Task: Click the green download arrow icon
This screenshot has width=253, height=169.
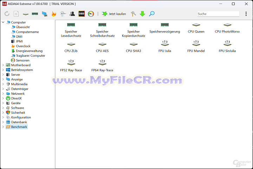Action: tap(142, 14)
